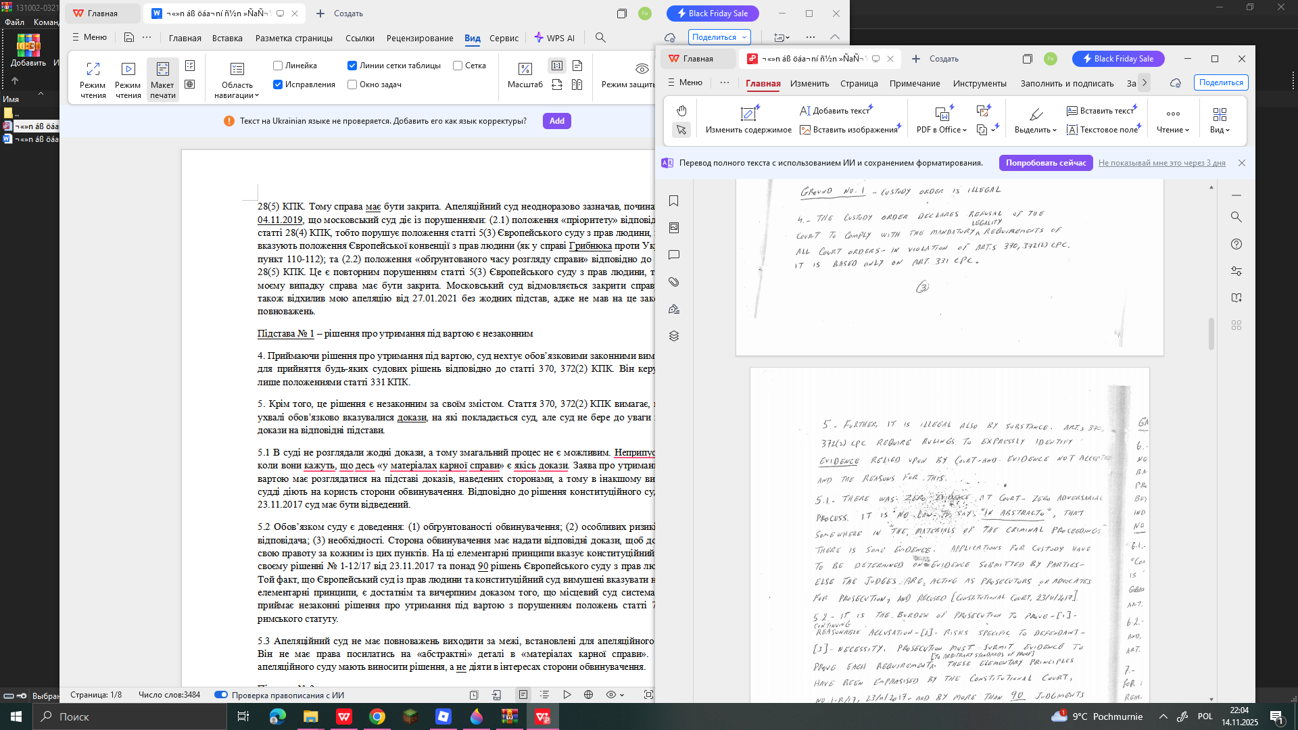Viewport: 1298px width, 730px height.
Task: Open the Примечание tab in the PDF window
Action: coord(915,84)
